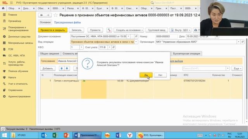
Task: Open Организация linked item icon
Action: click(x=243, y=42)
